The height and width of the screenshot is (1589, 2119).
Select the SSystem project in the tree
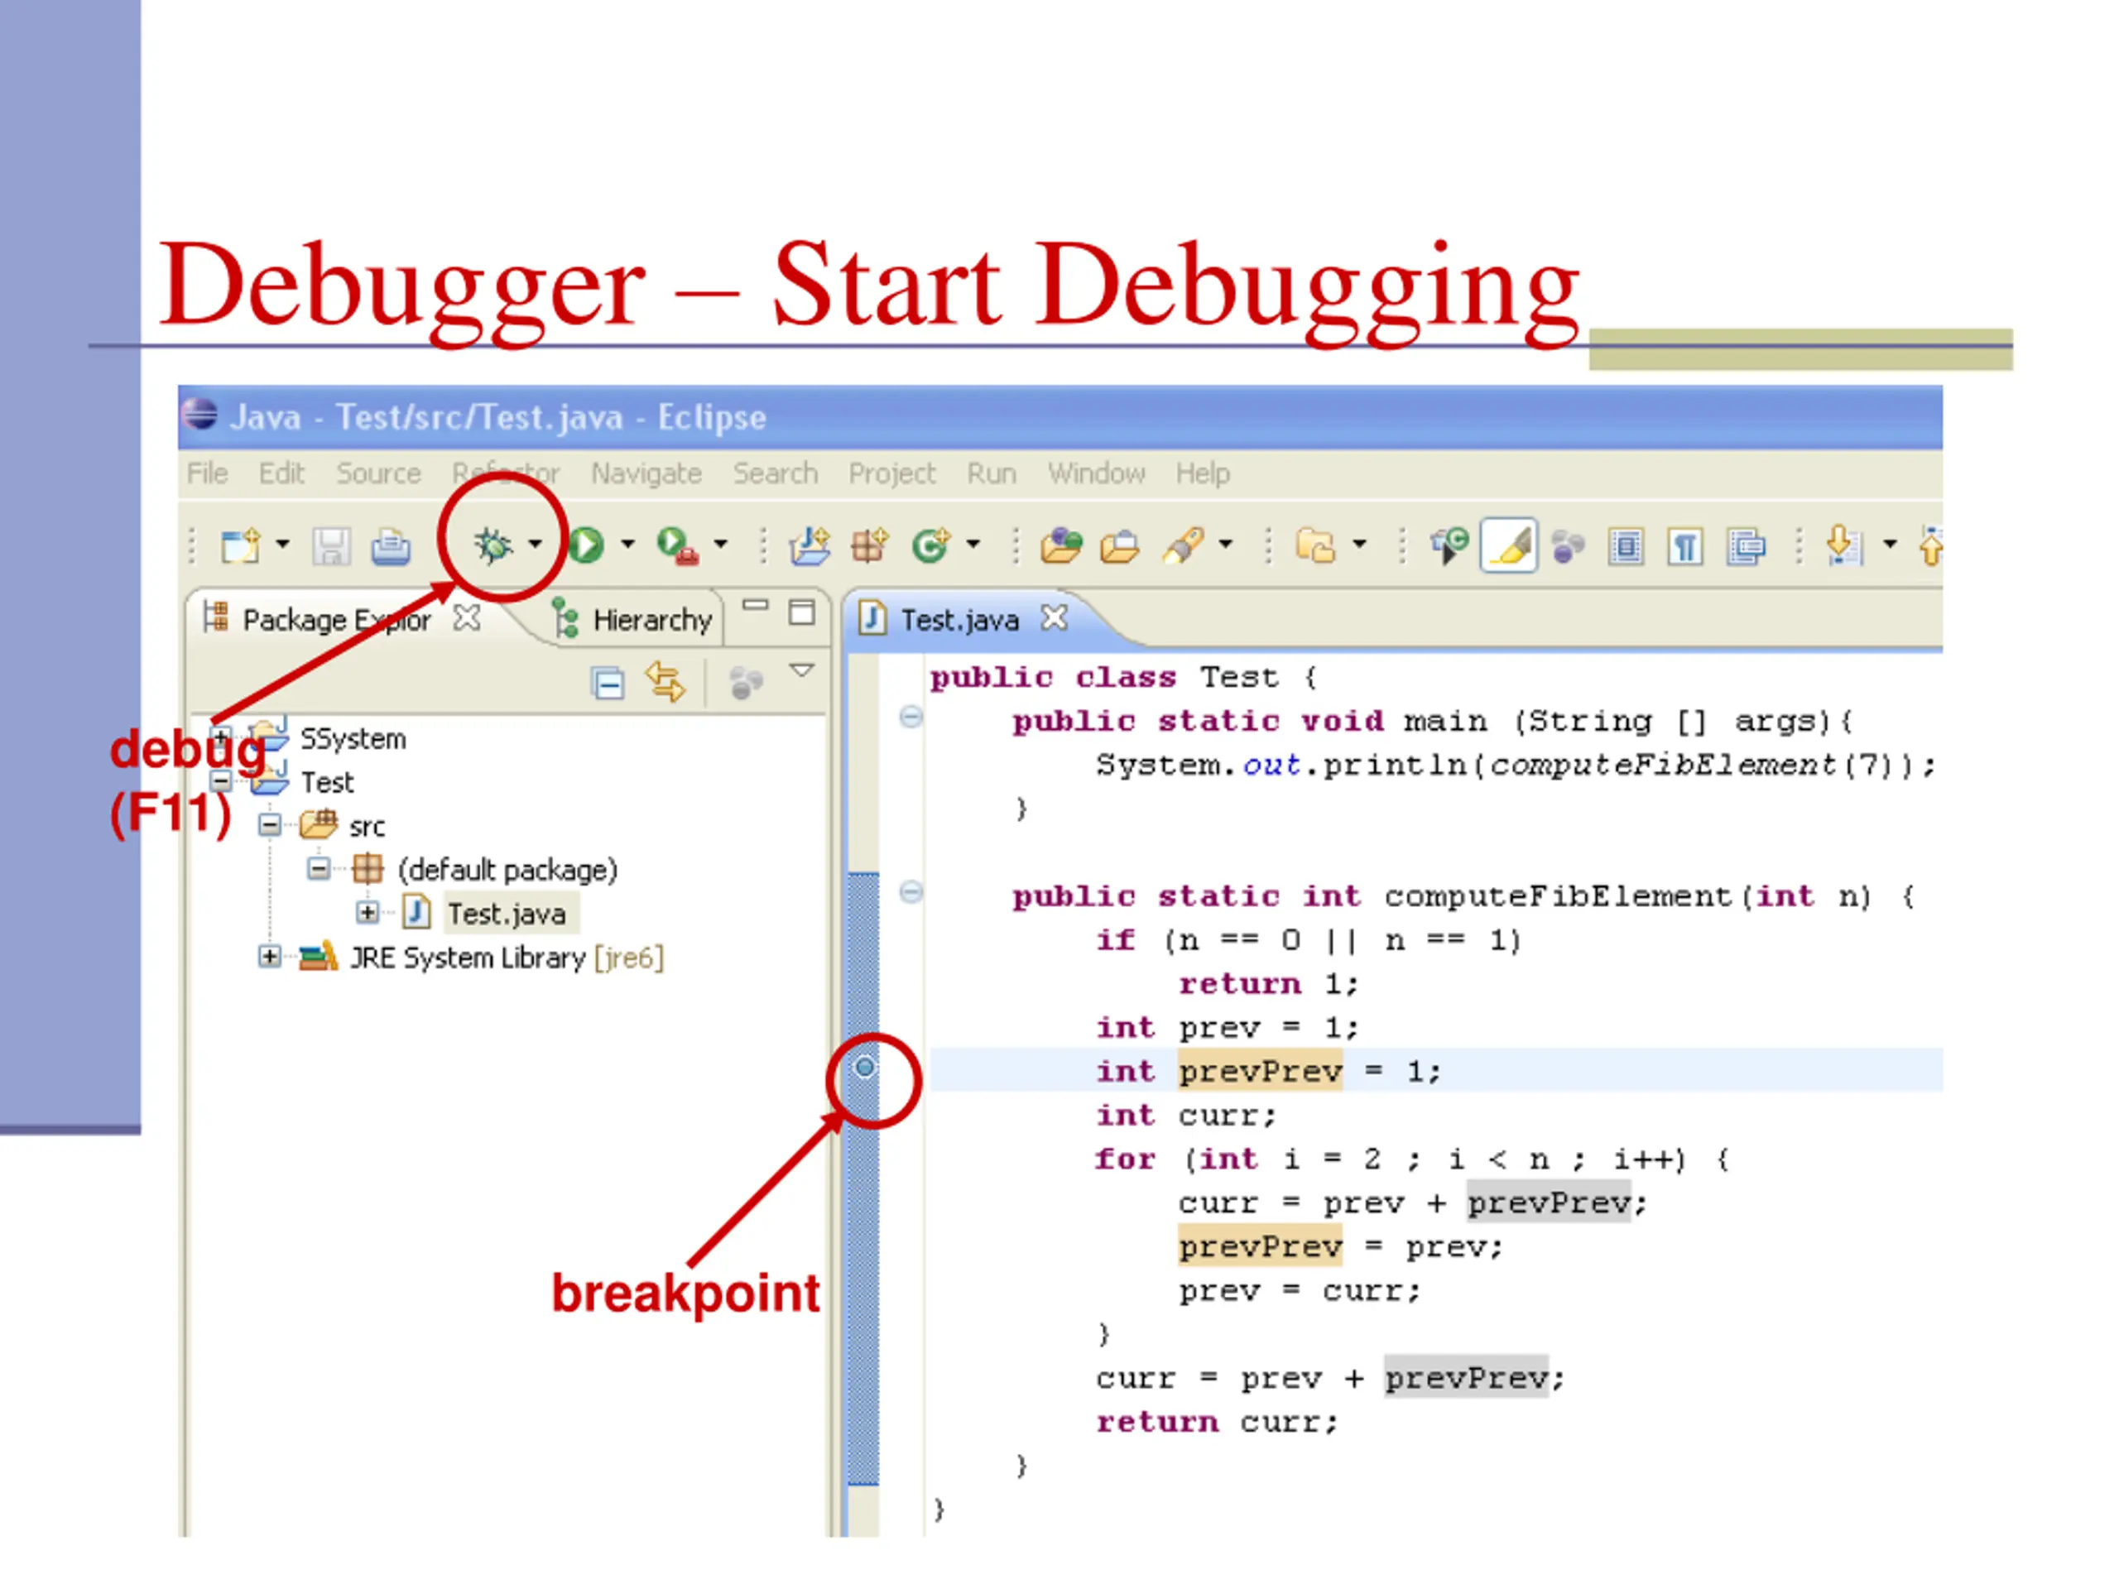pyautogui.click(x=353, y=738)
